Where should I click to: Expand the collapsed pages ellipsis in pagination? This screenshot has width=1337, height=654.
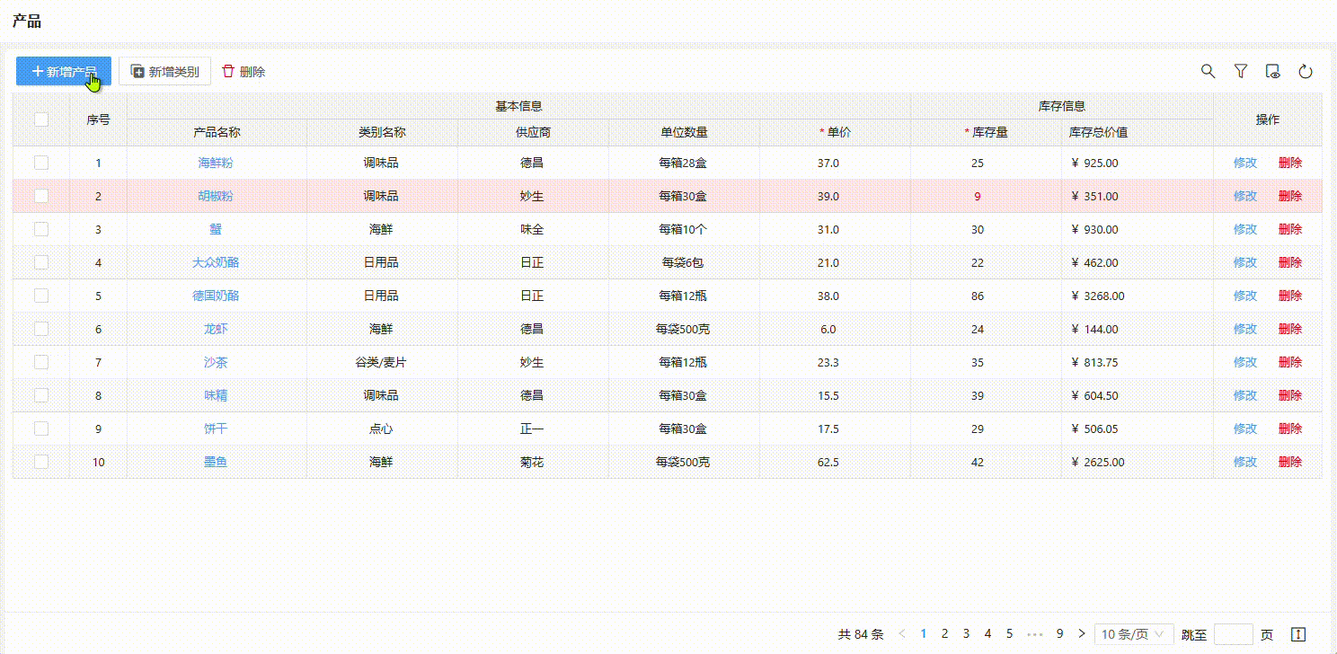[x=1035, y=634]
